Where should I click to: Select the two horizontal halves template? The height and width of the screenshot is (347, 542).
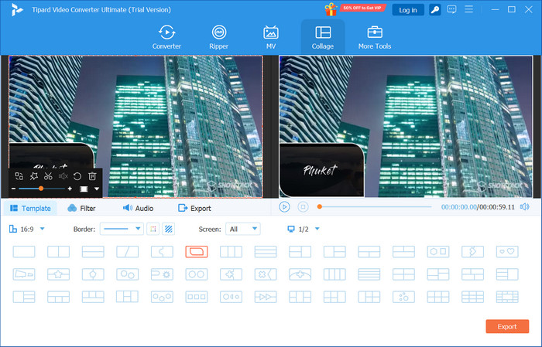tap(93, 252)
